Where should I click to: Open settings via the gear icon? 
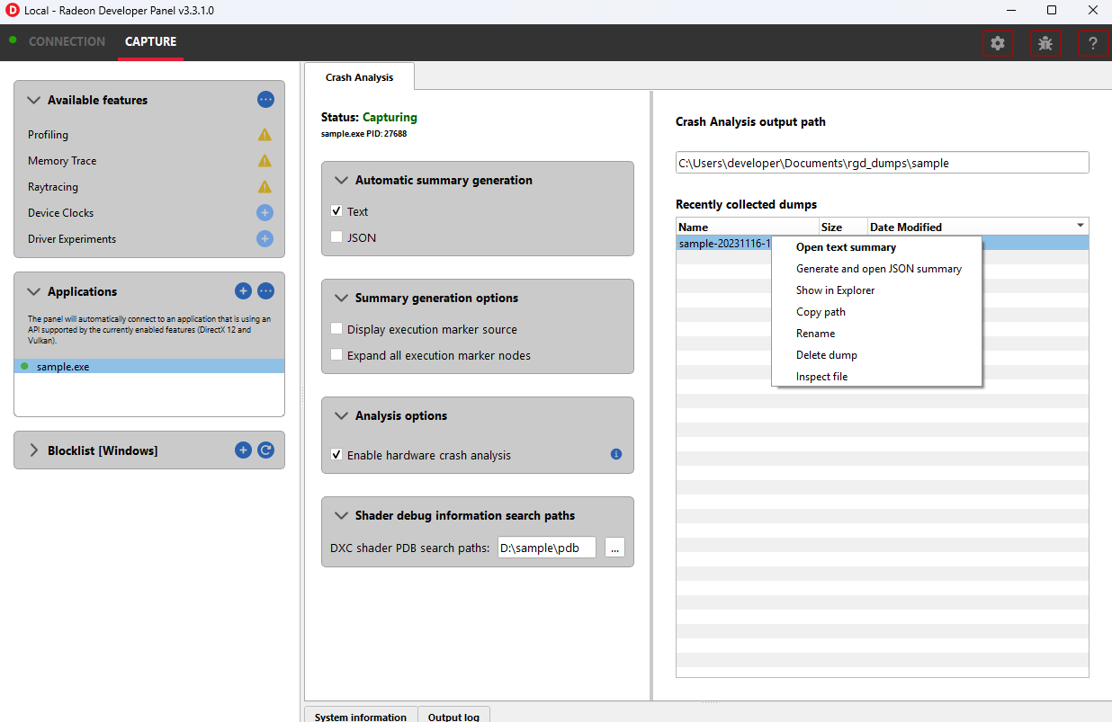point(997,43)
